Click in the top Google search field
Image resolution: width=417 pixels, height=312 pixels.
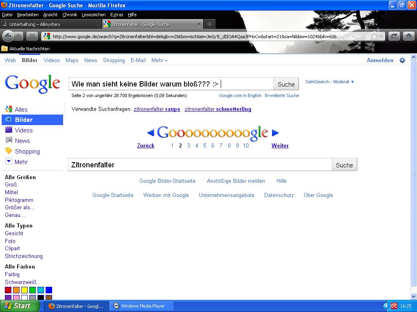click(171, 84)
